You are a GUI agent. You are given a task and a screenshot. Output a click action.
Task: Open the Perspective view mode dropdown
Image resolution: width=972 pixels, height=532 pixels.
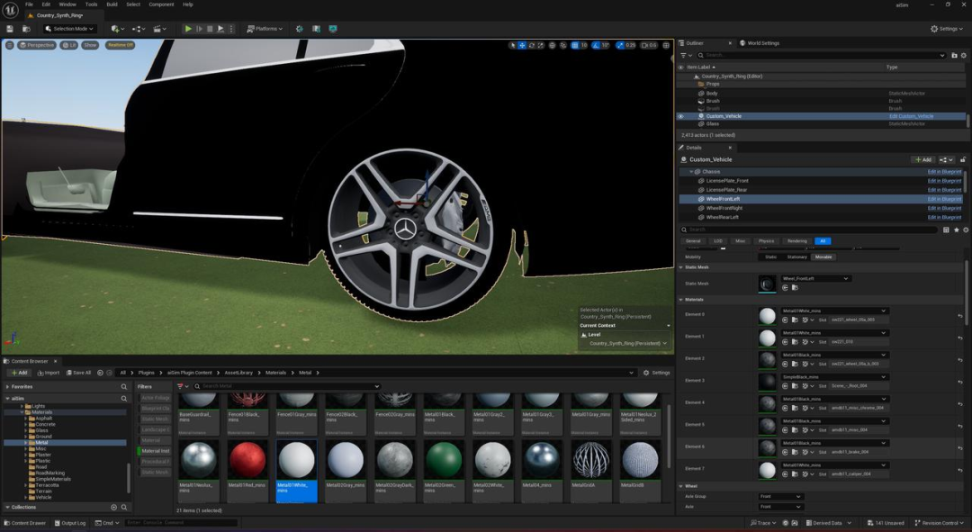[37, 45]
